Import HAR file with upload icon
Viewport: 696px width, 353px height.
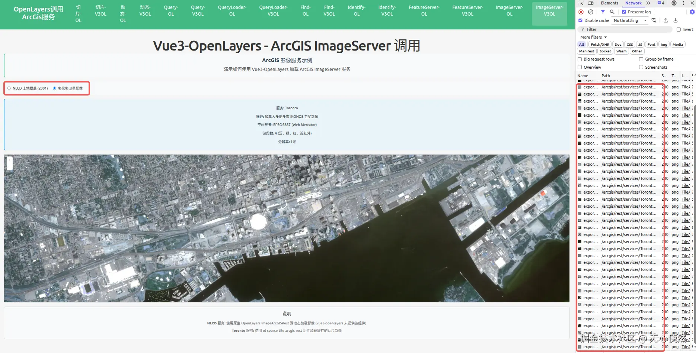666,20
